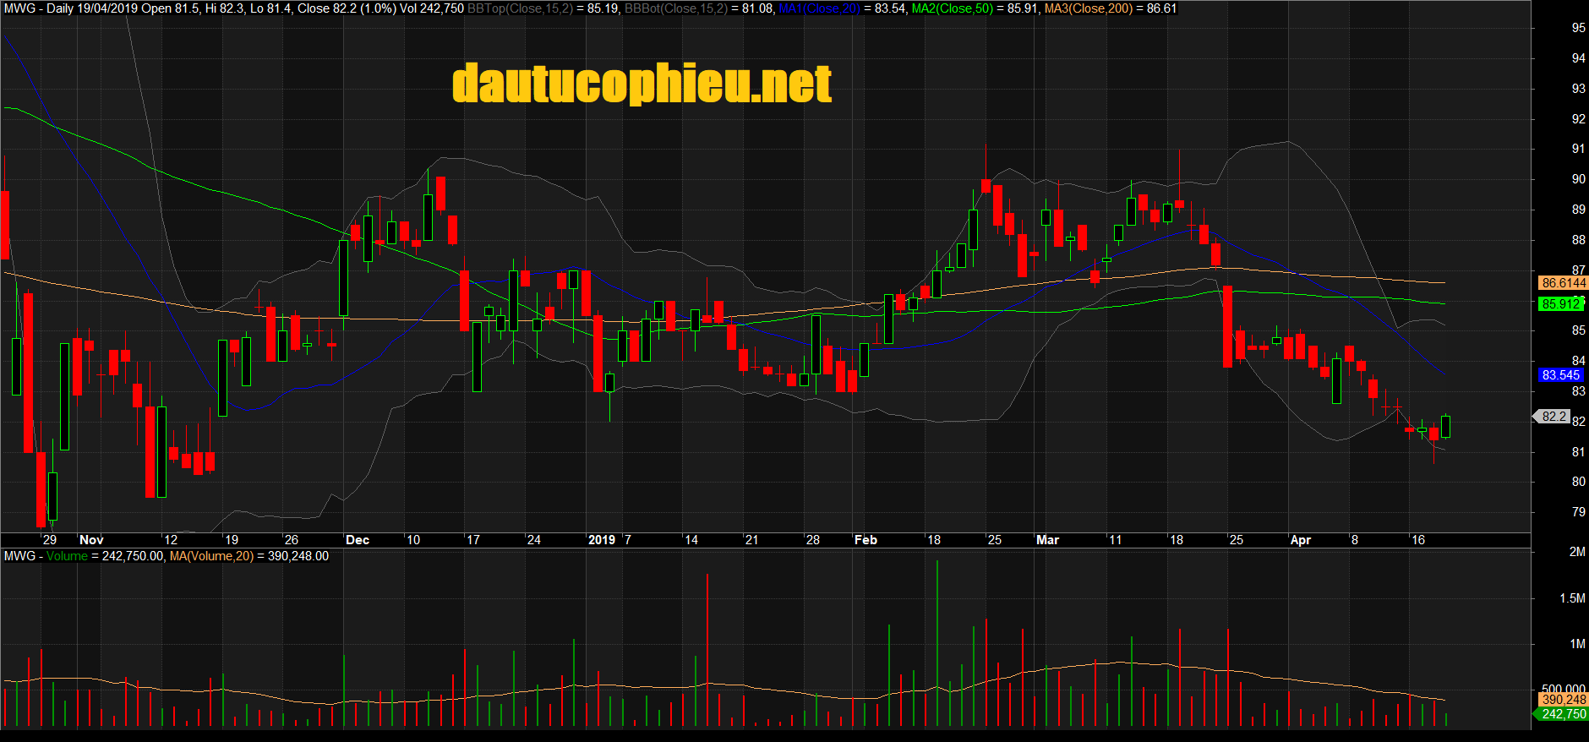Click the Feb marker on the date axis
Image resolution: width=1589 pixels, height=742 pixels.
click(x=865, y=540)
